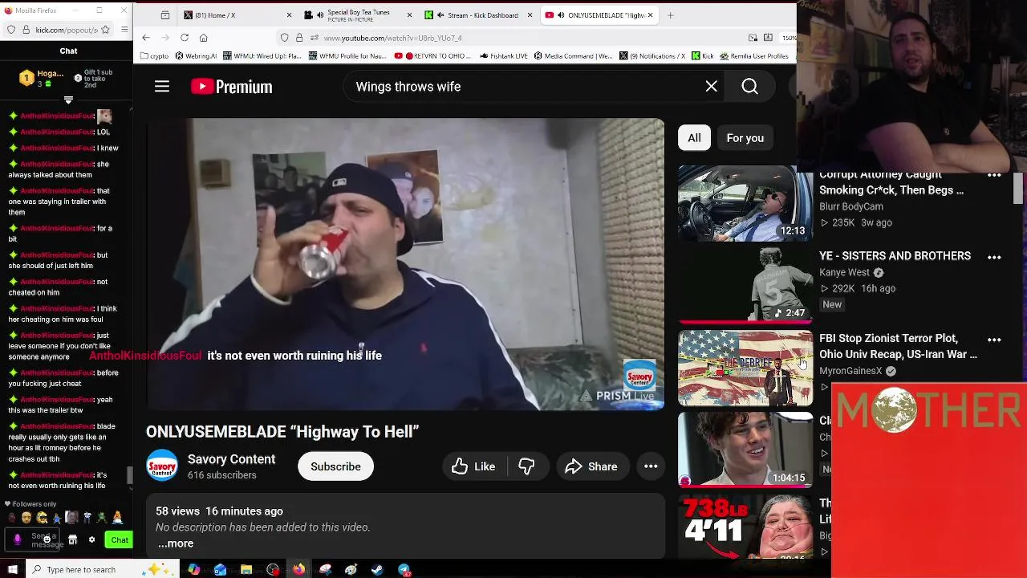Switch to the ONLYUSEMEBLADE YouTube tab
The width and height of the screenshot is (1027, 578).
click(599, 15)
